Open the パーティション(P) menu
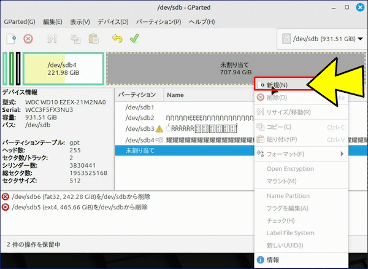368x269 pixels. click(x=158, y=21)
